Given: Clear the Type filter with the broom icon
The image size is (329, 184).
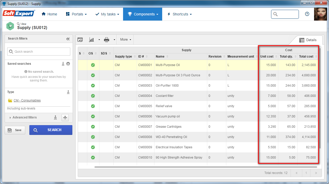Looking at the screenshot, I should [x=68, y=92].
